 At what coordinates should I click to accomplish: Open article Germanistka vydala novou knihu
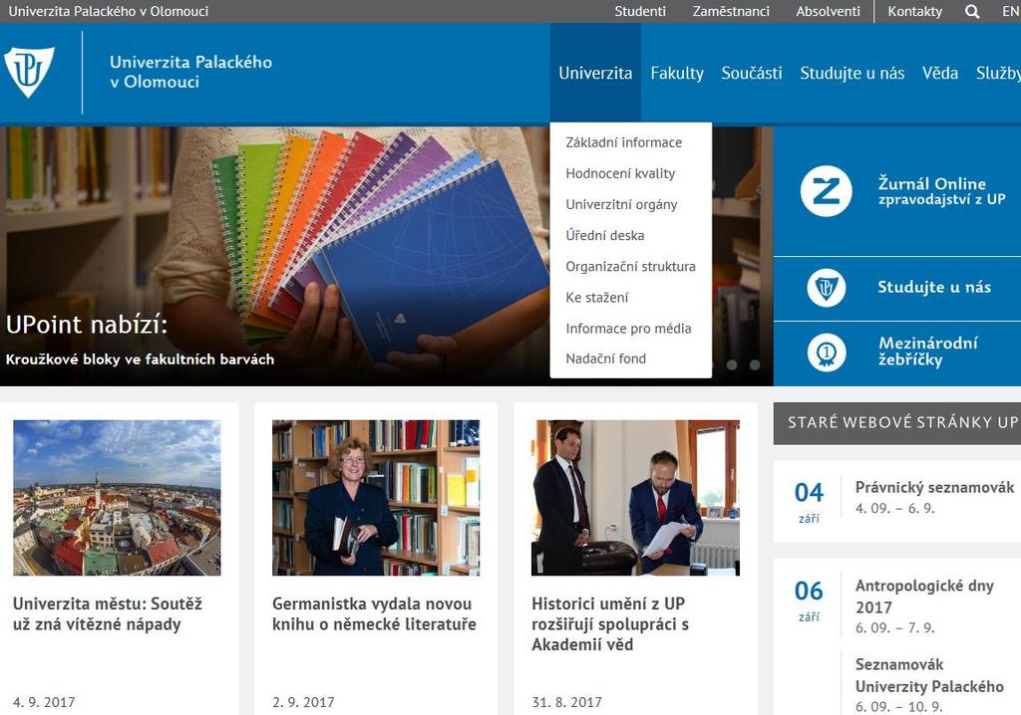(374, 613)
